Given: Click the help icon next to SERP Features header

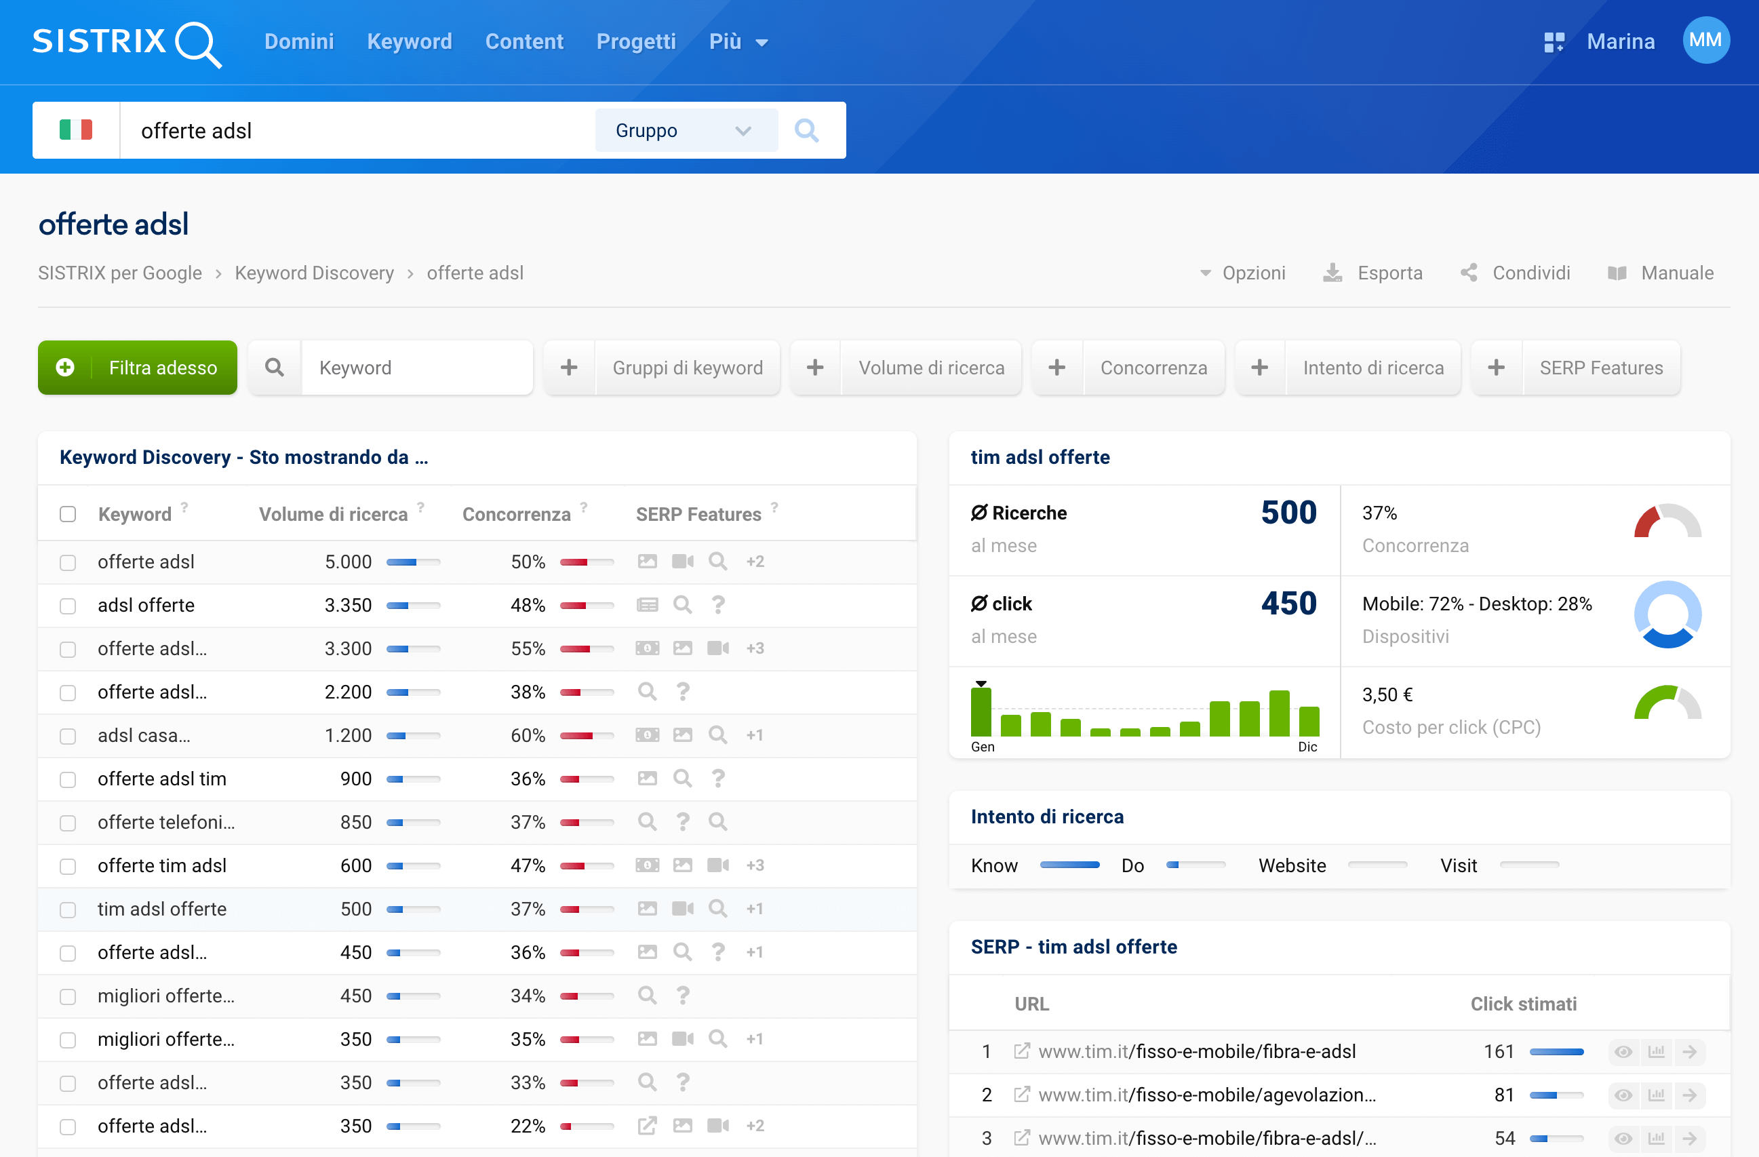Looking at the screenshot, I should coord(774,507).
